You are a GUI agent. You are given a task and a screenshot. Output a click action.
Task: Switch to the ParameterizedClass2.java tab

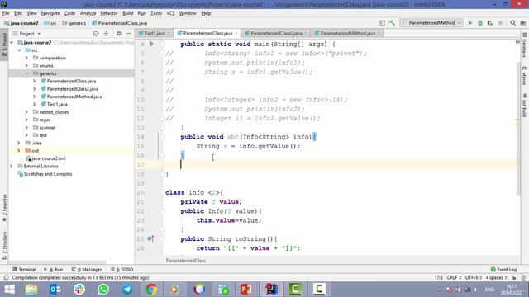[x=276, y=33]
